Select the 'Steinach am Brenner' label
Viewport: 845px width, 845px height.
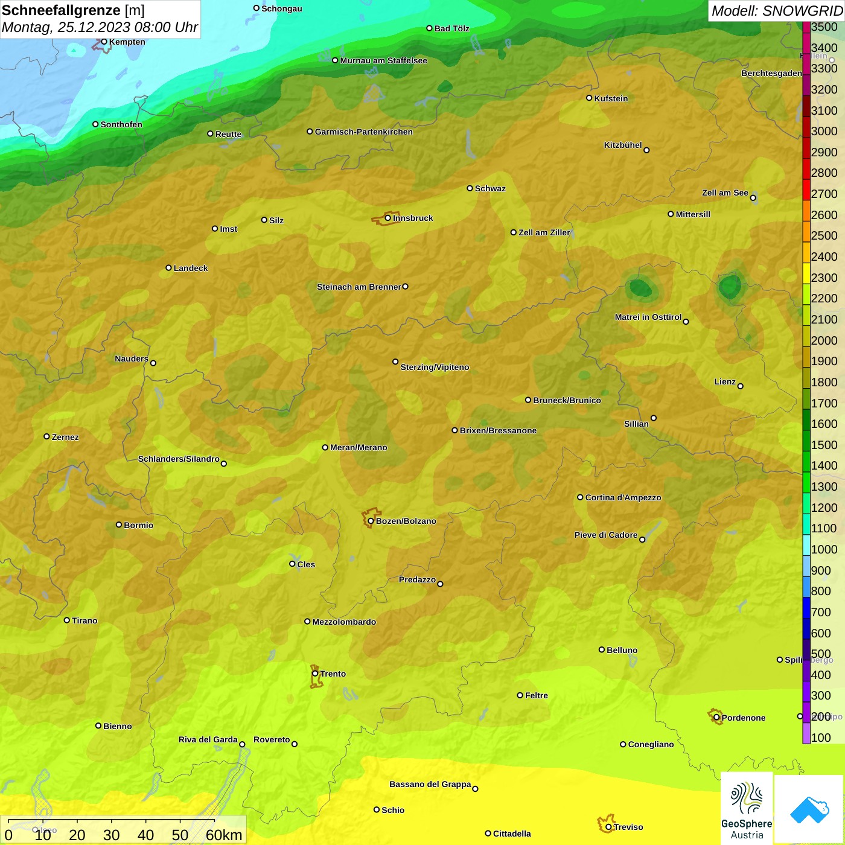[x=359, y=287]
